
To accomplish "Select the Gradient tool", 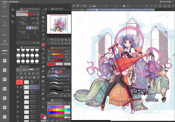I will tap(43, 81).
